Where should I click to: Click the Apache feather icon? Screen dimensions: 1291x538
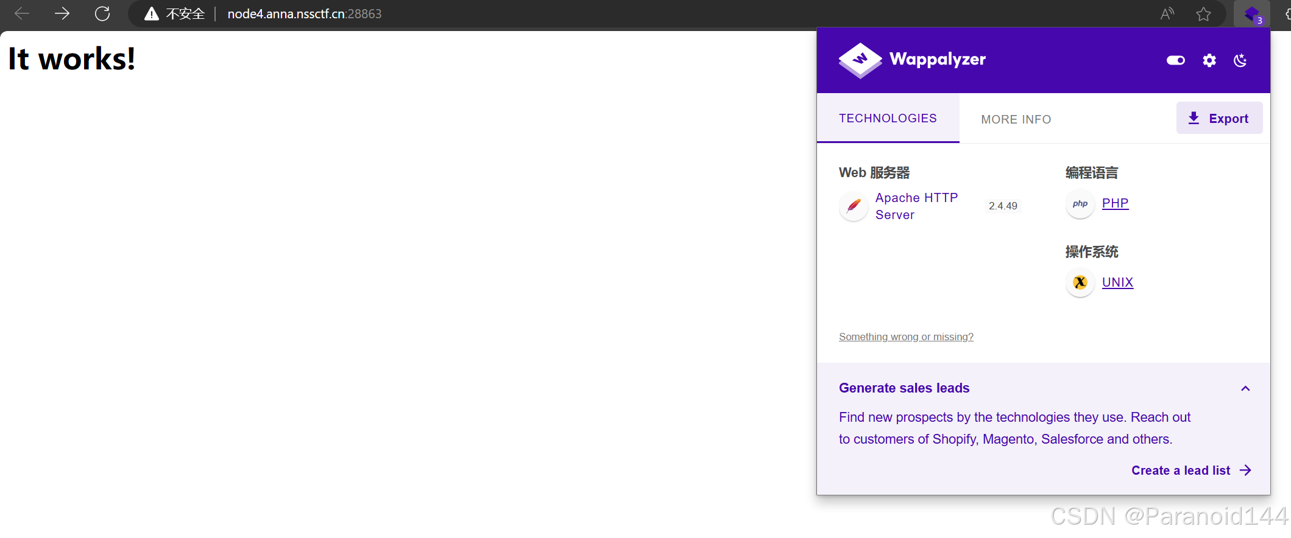[x=854, y=206]
